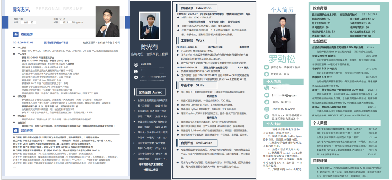Click the 在校经历 section icon
Screen dimensions: 392x180
tap(13, 34)
